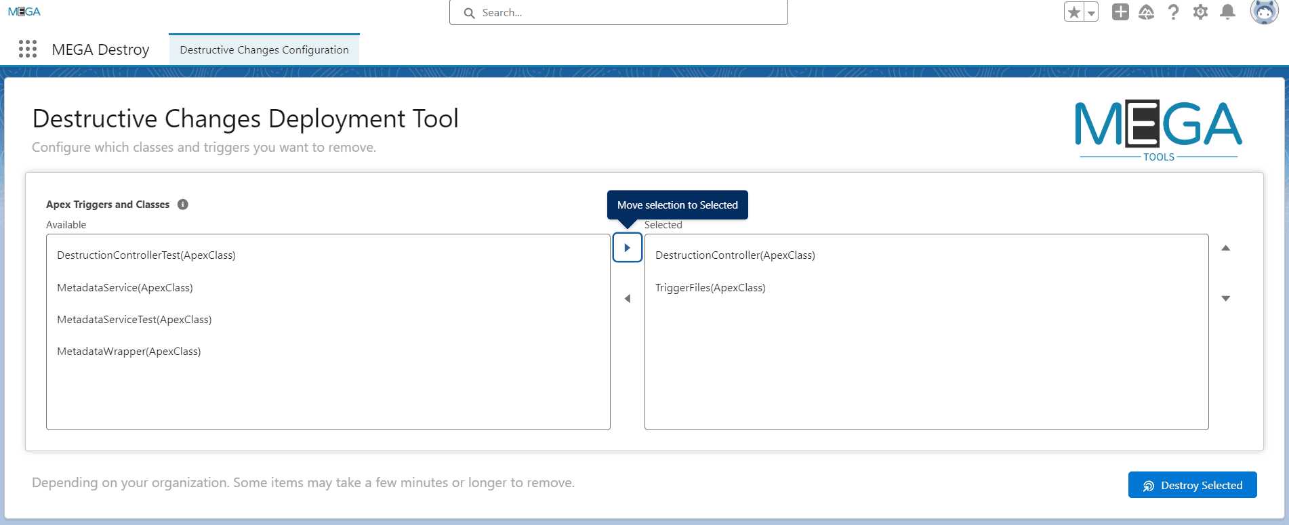Move selected item down in list
1289x525 pixels.
1226,299
